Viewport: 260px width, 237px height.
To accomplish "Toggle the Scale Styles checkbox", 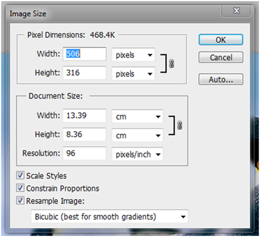I will click(20, 175).
